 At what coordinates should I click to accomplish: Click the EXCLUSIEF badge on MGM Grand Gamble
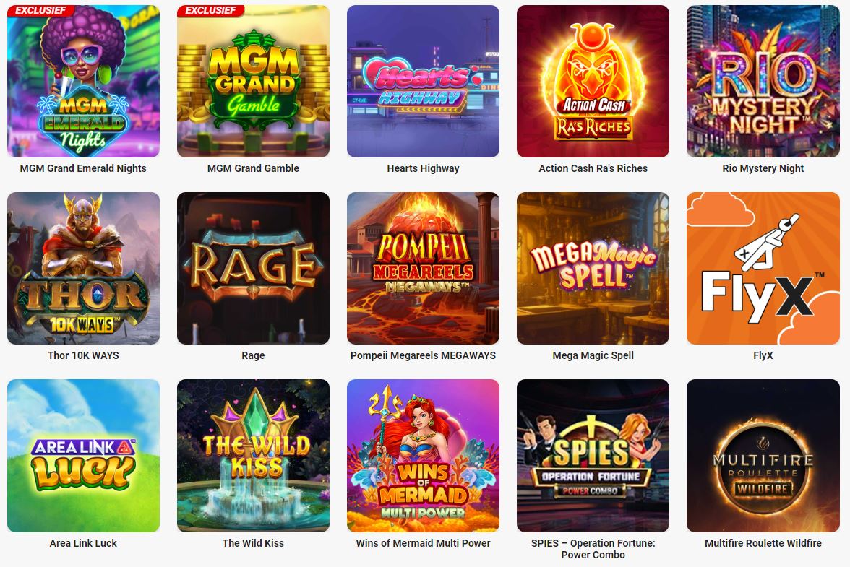(x=211, y=10)
